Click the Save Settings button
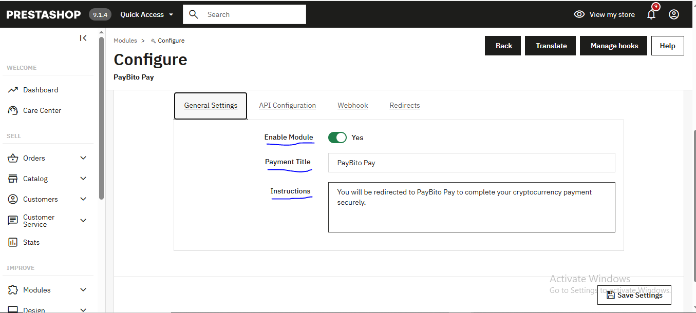The height and width of the screenshot is (313, 696). pyautogui.click(x=634, y=295)
